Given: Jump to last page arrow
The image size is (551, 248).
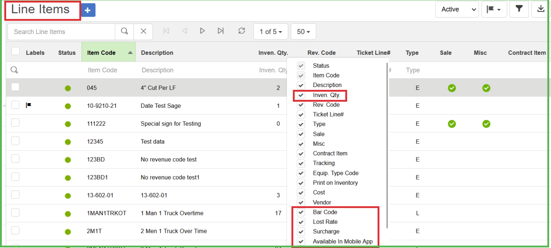Looking at the screenshot, I should coord(221,31).
